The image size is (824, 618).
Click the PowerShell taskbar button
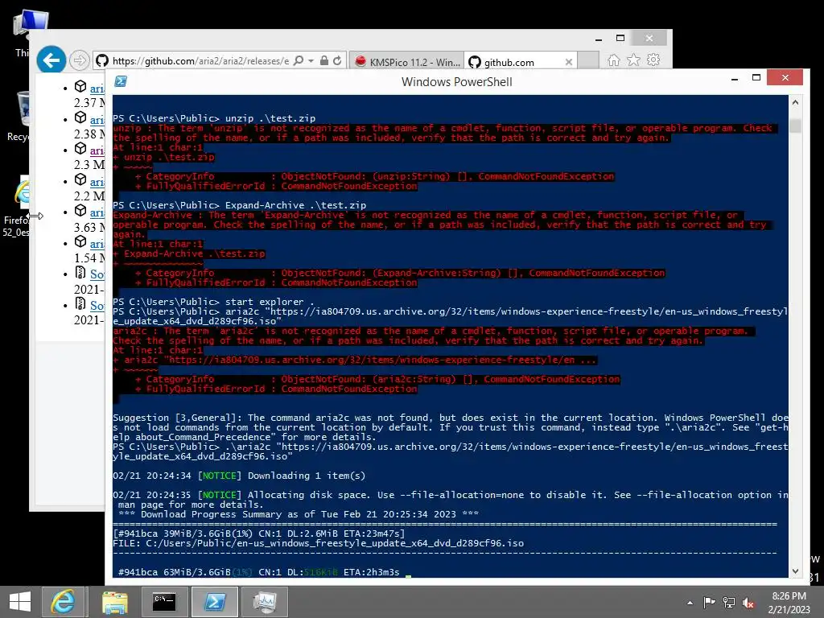coord(214,602)
